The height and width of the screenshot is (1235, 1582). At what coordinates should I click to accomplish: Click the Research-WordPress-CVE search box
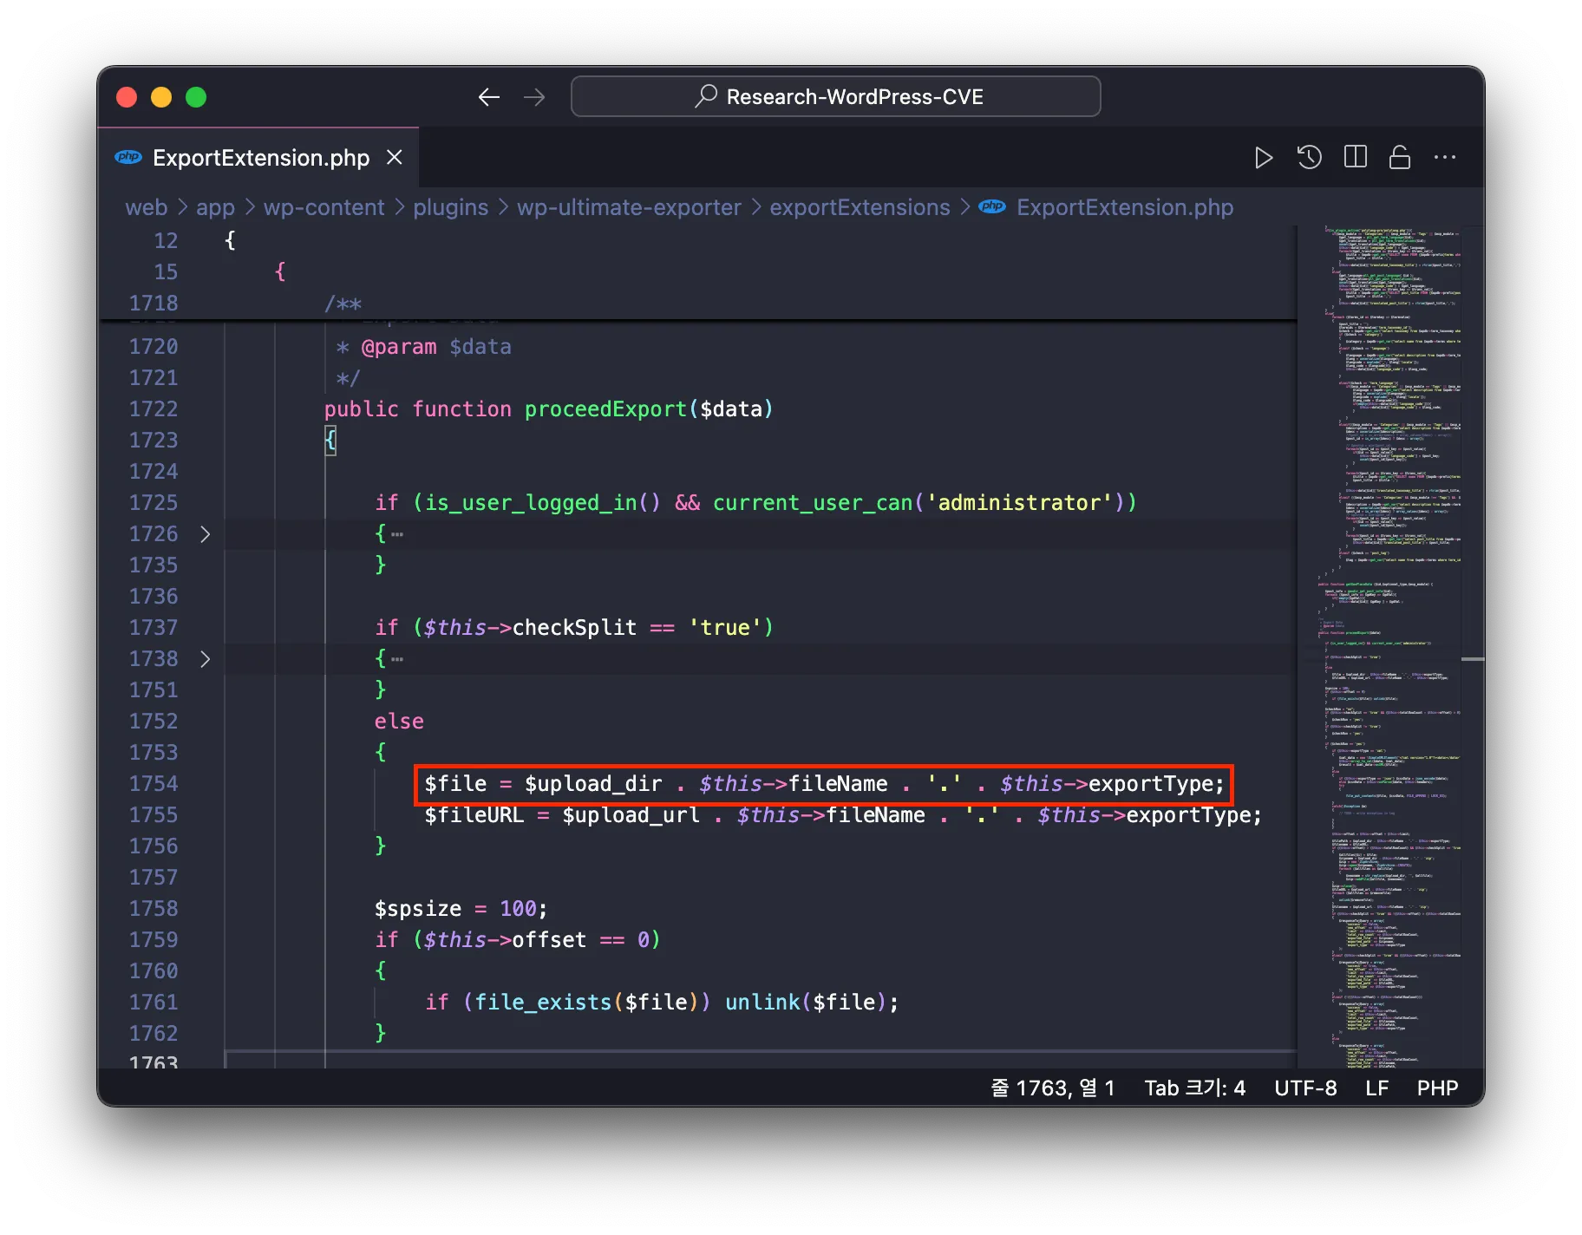[x=836, y=97]
